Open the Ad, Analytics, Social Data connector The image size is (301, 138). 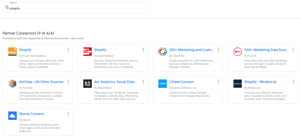pyautogui.click(x=114, y=82)
